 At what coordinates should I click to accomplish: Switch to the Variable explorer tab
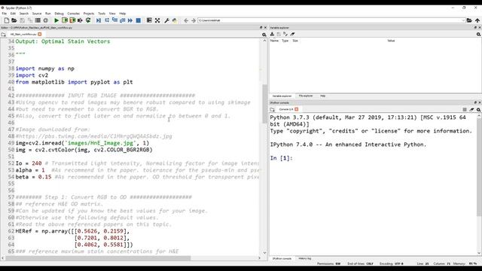click(282, 96)
